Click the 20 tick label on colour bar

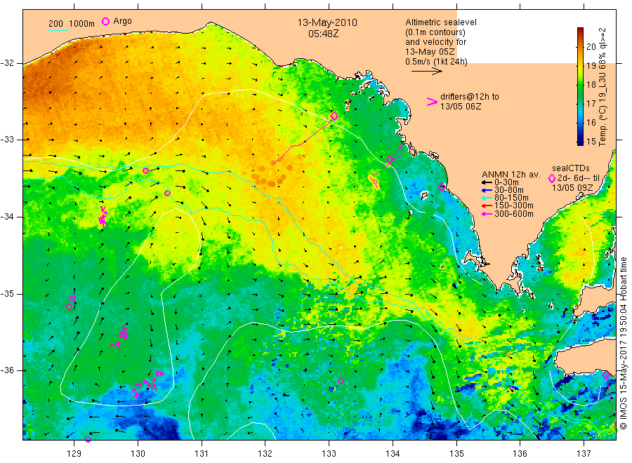click(x=591, y=46)
